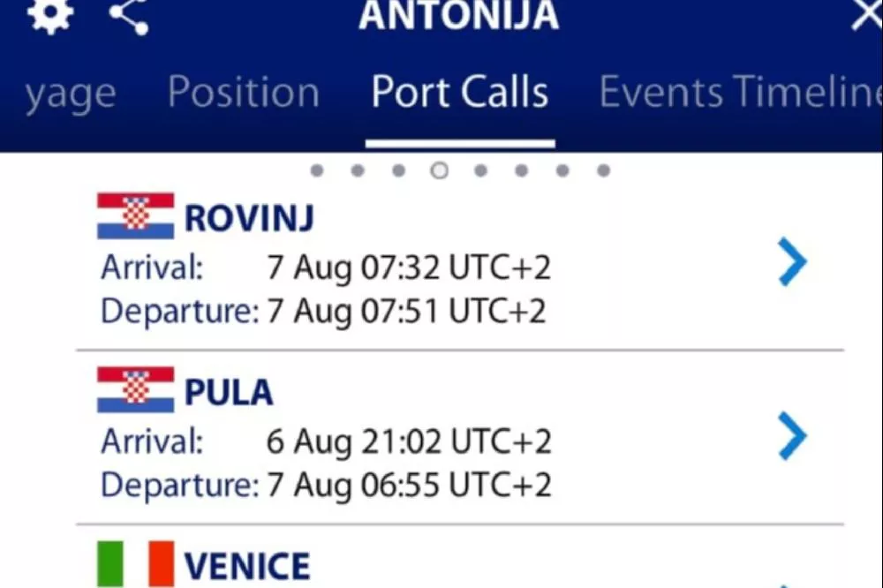Image resolution: width=883 pixels, height=588 pixels.
Task: Select the Rovinj arrival time row
Action: (x=325, y=268)
